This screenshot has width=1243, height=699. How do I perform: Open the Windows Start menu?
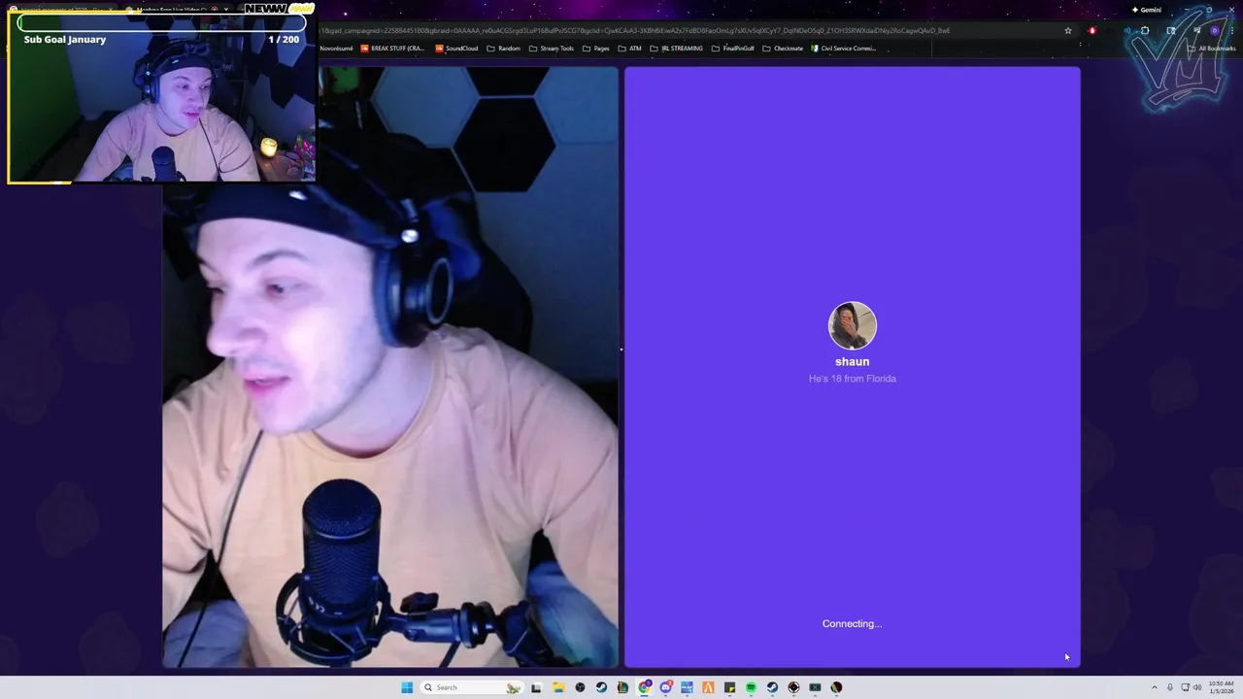[x=407, y=687]
